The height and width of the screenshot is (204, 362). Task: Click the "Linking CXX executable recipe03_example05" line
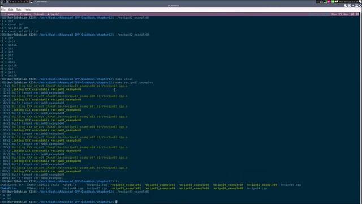pos(46,171)
